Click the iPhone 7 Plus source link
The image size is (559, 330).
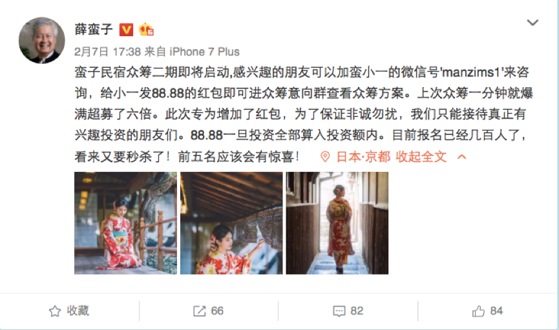pyautogui.click(x=204, y=52)
